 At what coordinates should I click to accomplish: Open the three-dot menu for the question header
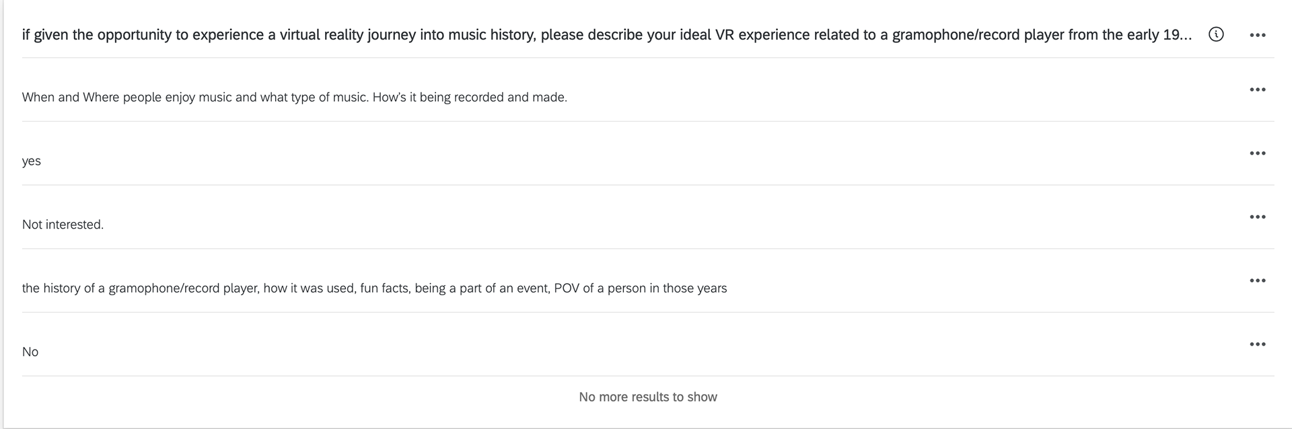click(1257, 35)
